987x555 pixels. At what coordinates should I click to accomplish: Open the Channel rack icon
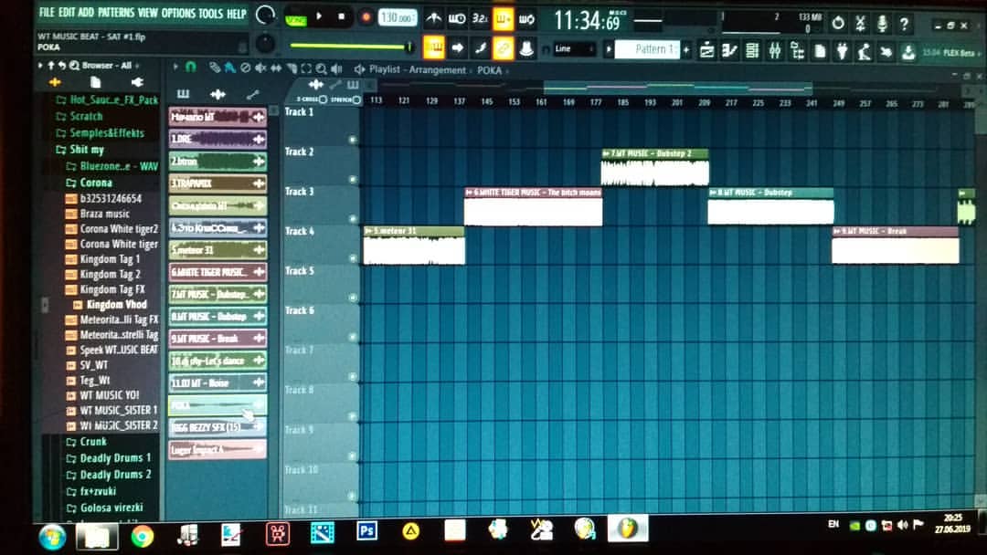752,50
